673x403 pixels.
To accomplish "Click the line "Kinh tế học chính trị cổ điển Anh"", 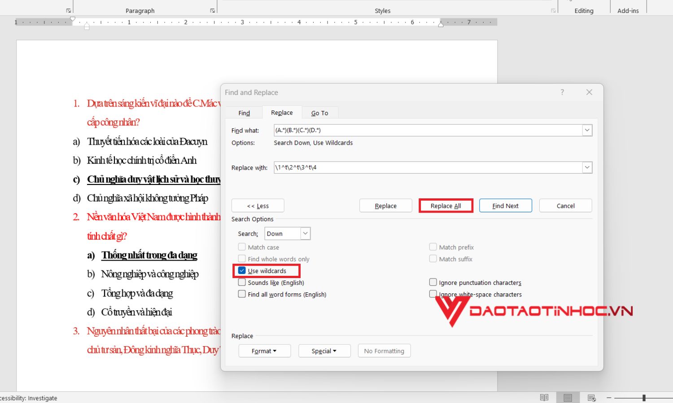I will tap(142, 160).
